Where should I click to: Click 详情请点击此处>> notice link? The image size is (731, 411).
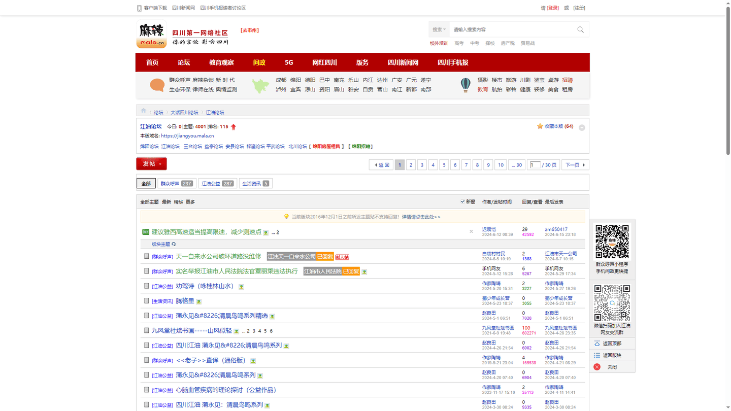[421, 217]
